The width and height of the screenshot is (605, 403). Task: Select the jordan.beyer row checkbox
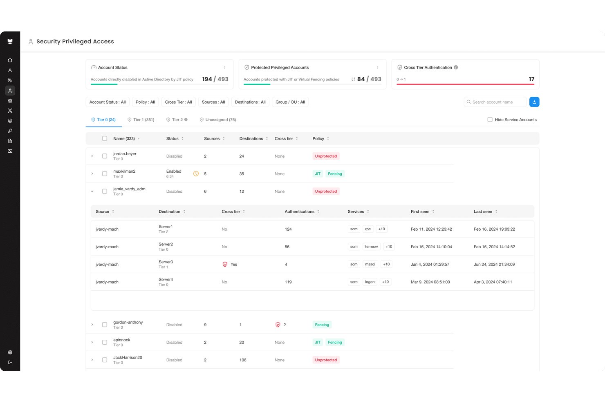[105, 156]
